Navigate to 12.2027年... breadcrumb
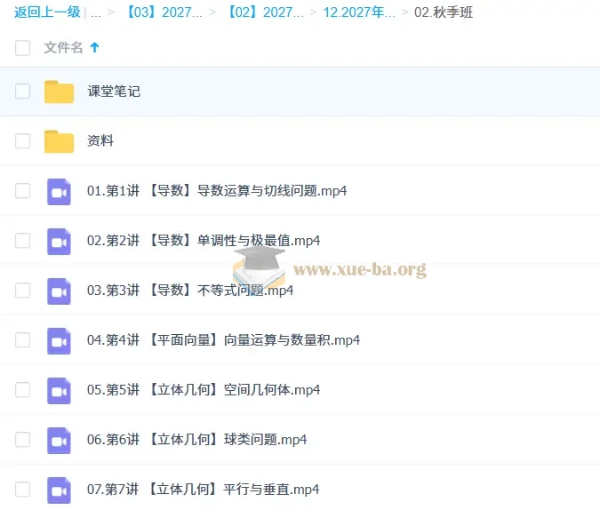The width and height of the screenshot is (600, 510). click(359, 12)
